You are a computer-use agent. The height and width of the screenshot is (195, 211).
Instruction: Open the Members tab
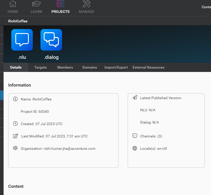pyautogui.click(x=65, y=67)
